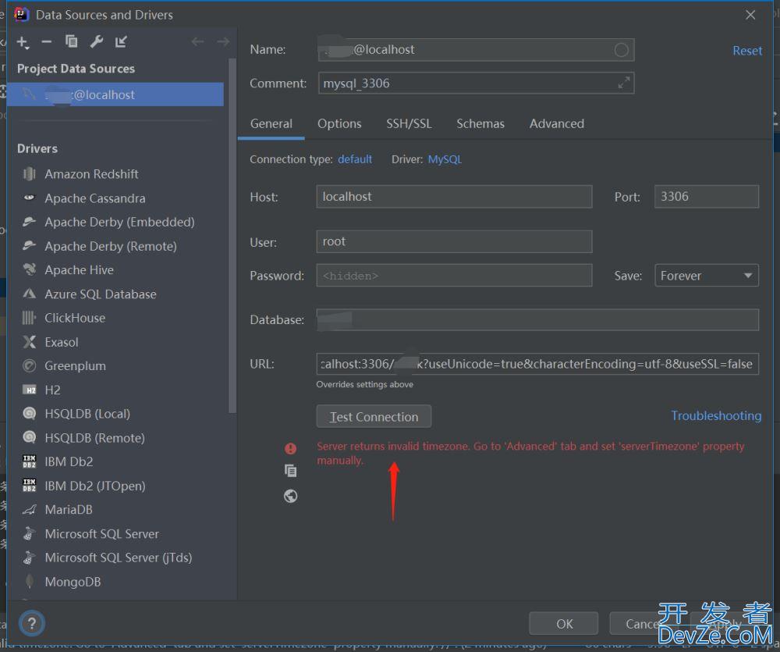This screenshot has height=652, width=780.
Task: Navigate back with the left arrow
Action: pyautogui.click(x=197, y=42)
